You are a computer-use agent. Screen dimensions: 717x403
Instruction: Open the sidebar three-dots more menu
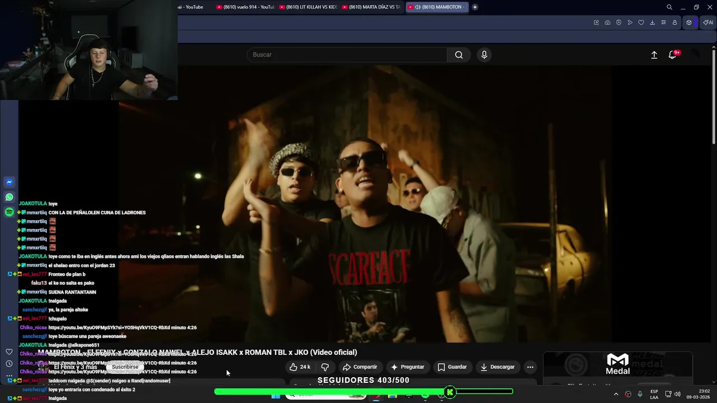[x=9, y=376]
